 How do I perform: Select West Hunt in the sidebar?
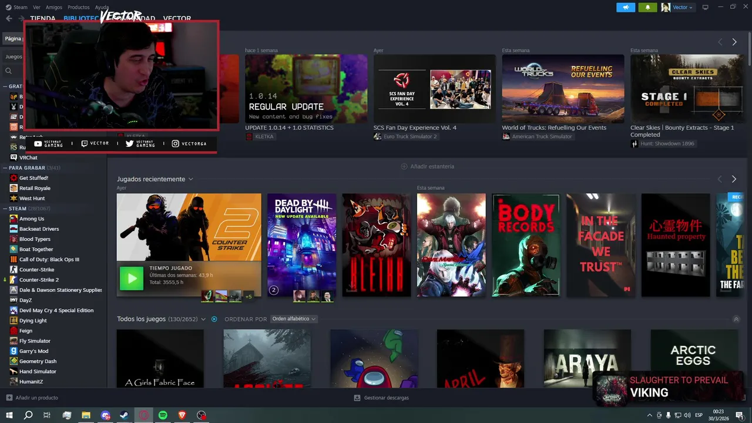click(32, 199)
